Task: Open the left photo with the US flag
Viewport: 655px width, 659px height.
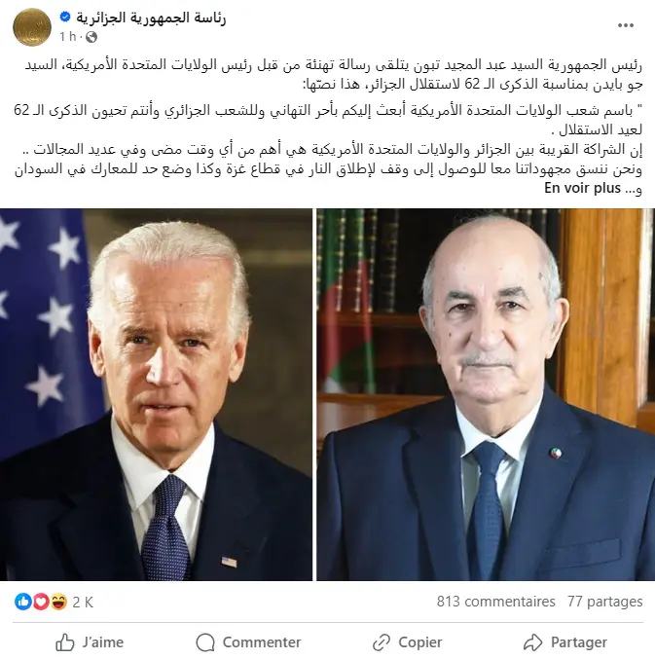Action: [156, 394]
